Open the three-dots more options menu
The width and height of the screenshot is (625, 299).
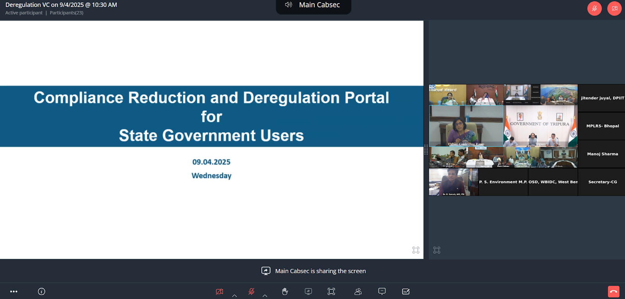point(14,292)
